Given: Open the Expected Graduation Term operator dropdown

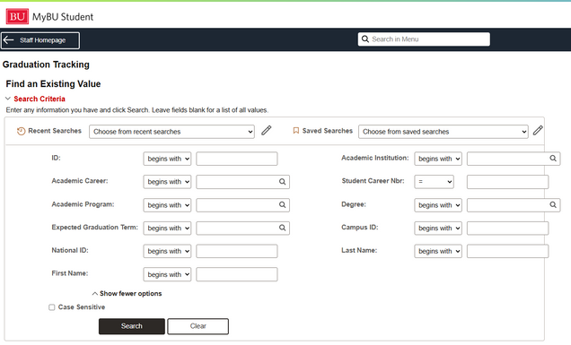Looking at the screenshot, I should click(x=167, y=228).
